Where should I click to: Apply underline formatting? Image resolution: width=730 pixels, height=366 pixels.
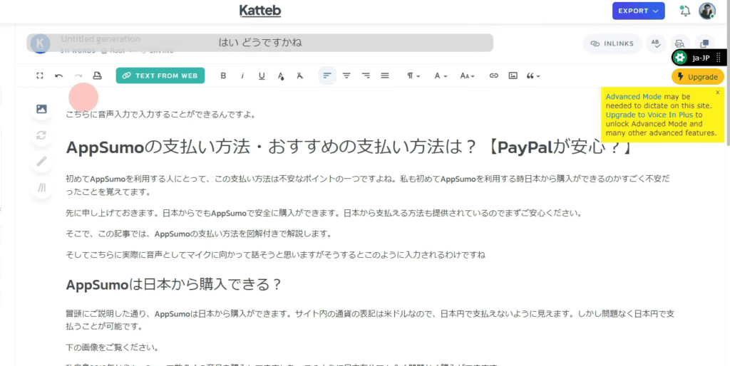pyautogui.click(x=262, y=75)
